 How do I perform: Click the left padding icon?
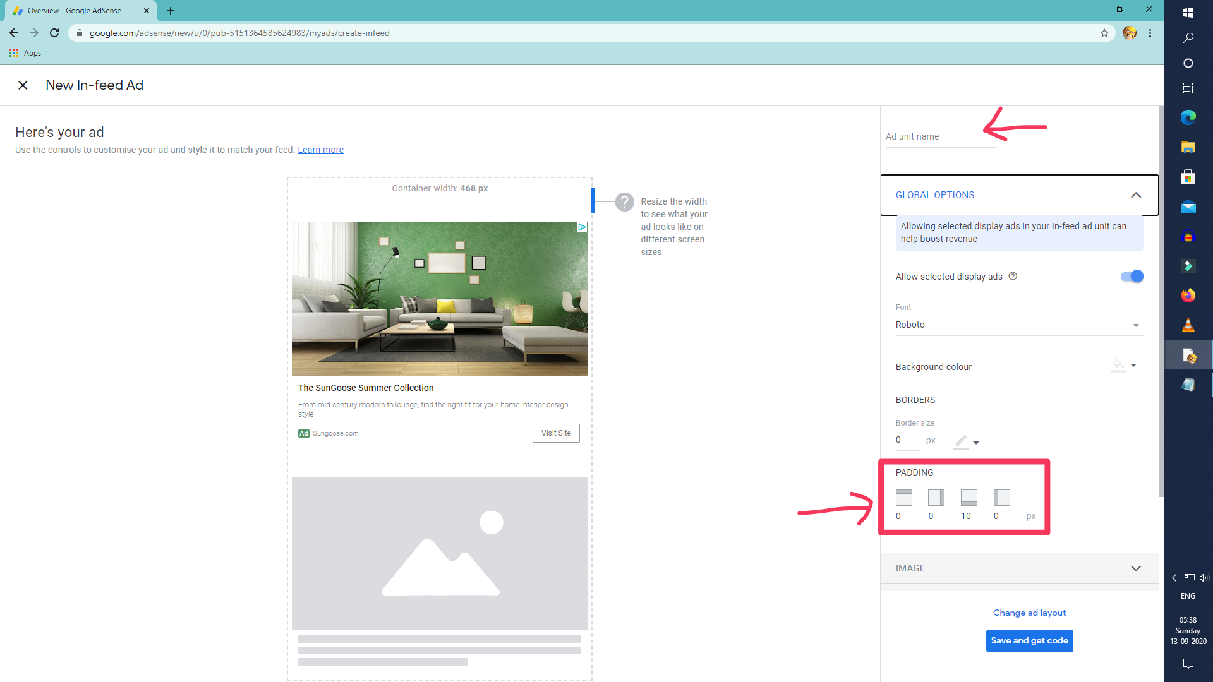click(x=1001, y=498)
